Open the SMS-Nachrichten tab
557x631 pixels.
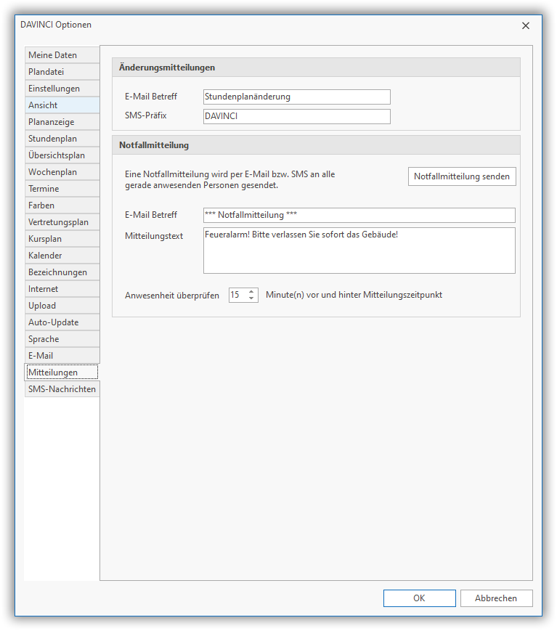point(62,389)
